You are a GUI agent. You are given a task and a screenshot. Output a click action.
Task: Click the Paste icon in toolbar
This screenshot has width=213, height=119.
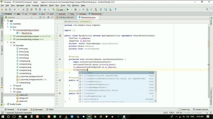31,10
